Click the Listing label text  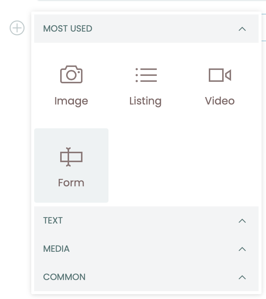click(x=146, y=101)
